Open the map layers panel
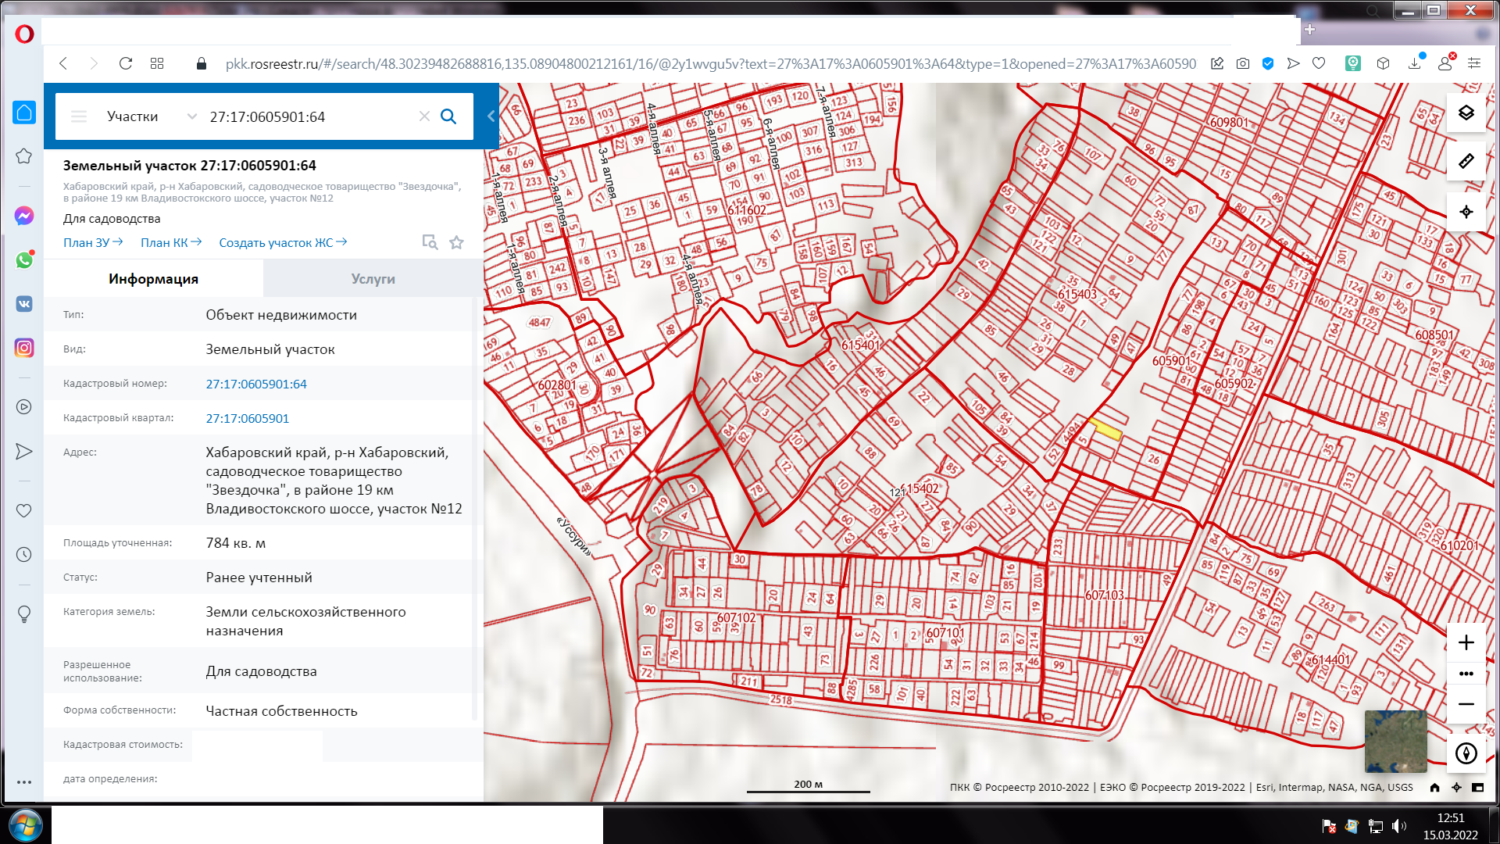1500x844 pixels. [x=1466, y=113]
